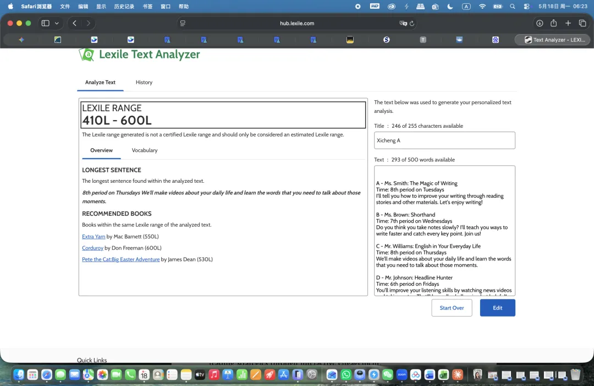Open the 帮助 menu

click(x=184, y=6)
